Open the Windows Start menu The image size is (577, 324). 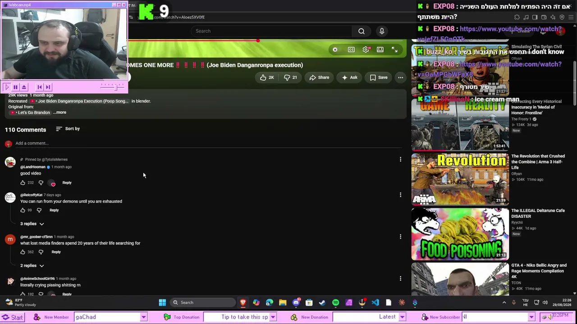click(x=162, y=302)
